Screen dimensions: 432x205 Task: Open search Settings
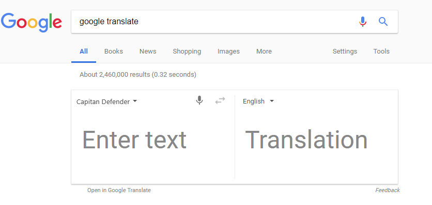[345, 52]
